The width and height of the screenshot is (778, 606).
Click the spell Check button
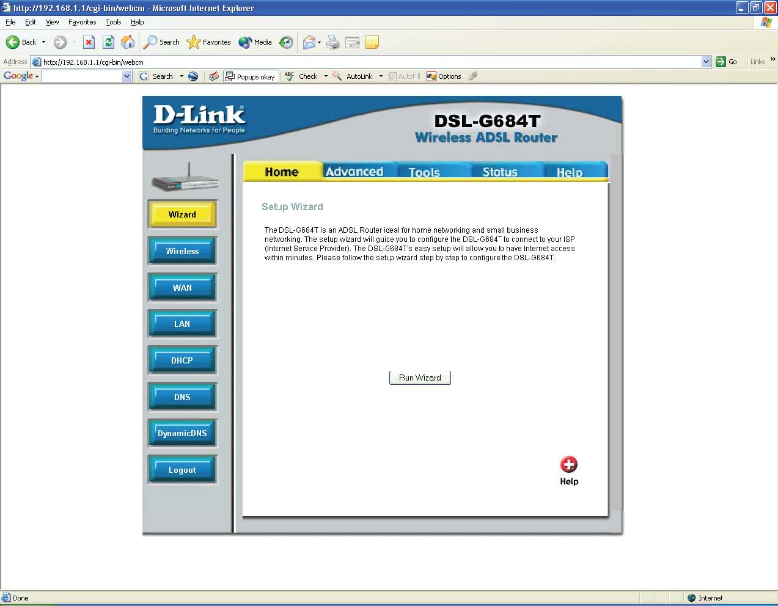(301, 76)
